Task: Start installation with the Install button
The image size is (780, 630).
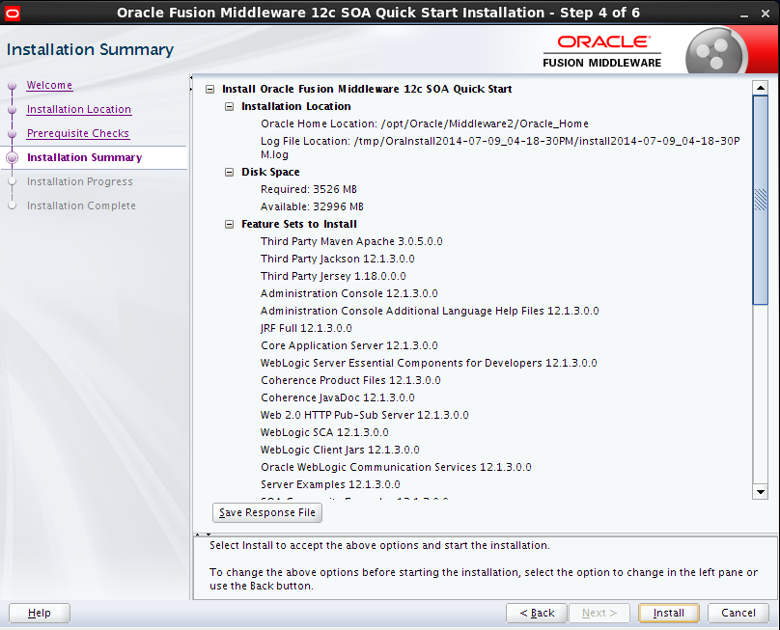Action: point(669,613)
